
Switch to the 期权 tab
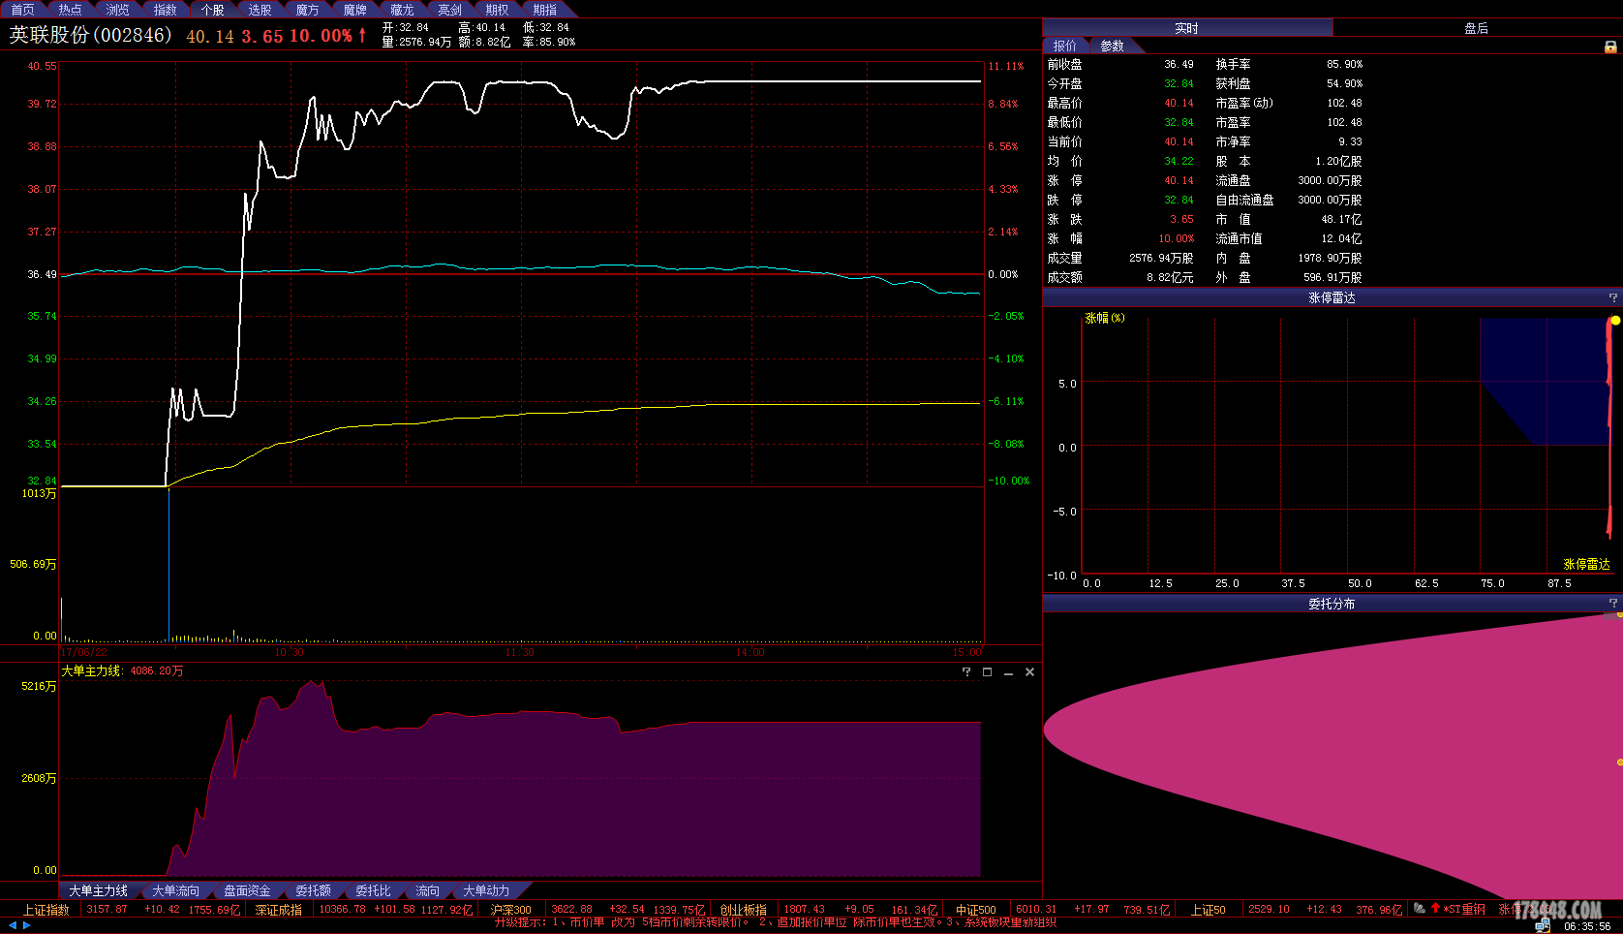tap(497, 10)
